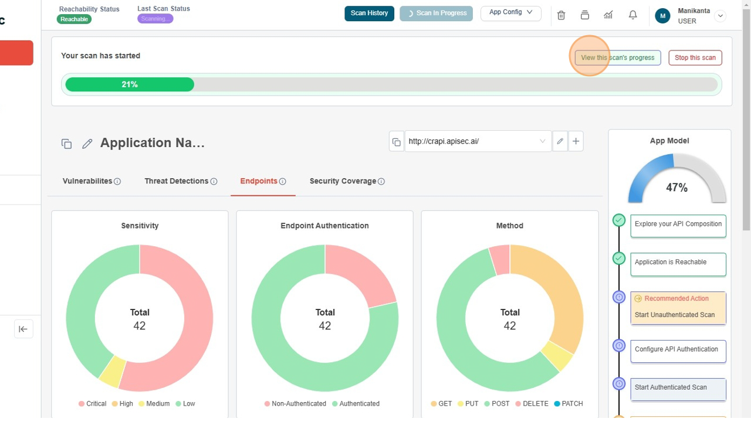Open the App Config dropdown

pos(510,12)
